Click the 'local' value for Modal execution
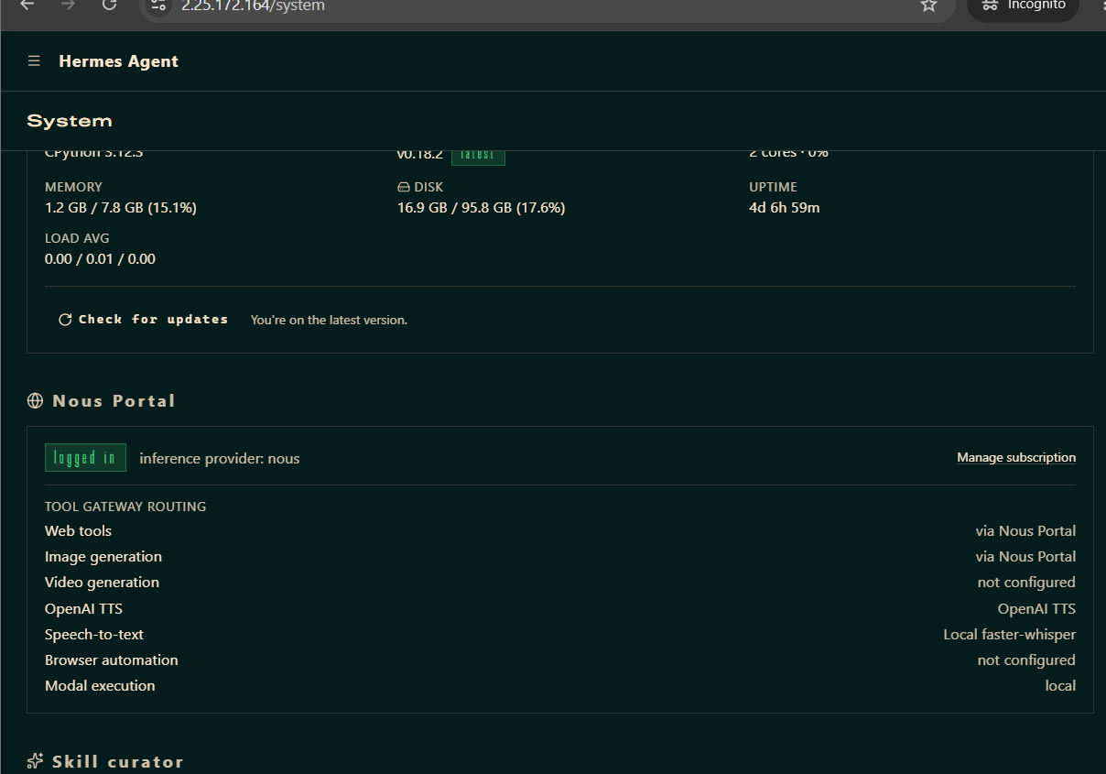This screenshot has height=774, width=1106. tap(1060, 686)
